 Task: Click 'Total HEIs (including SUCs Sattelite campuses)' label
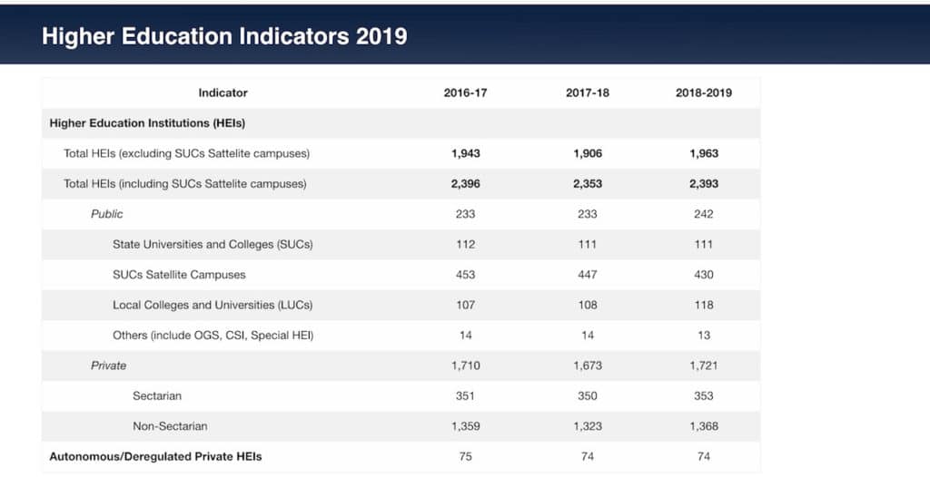[x=184, y=183]
